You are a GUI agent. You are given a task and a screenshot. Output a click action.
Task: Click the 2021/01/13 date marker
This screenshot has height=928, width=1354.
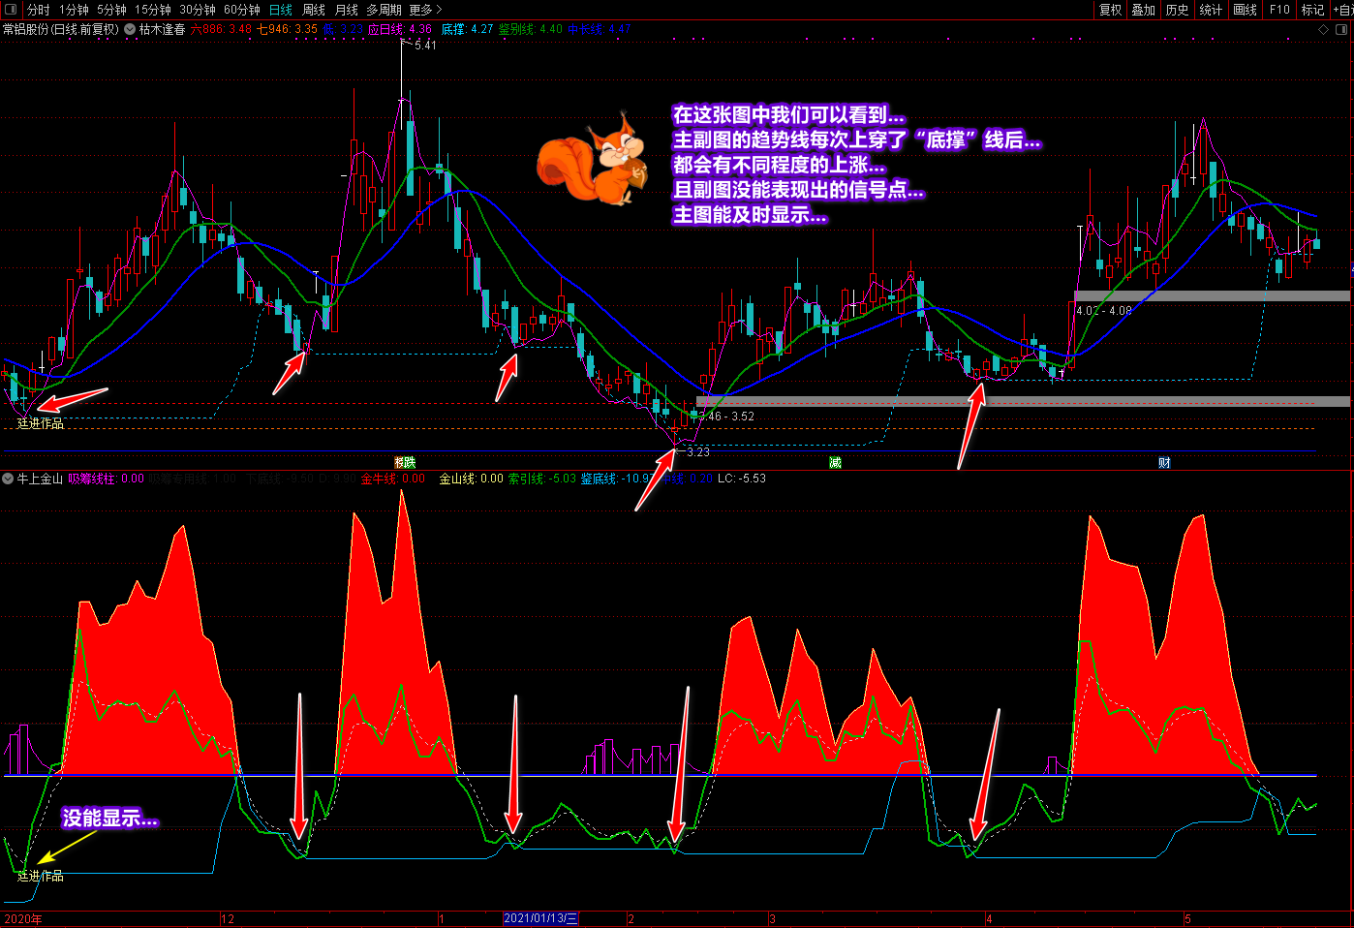pyautogui.click(x=540, y=918)
